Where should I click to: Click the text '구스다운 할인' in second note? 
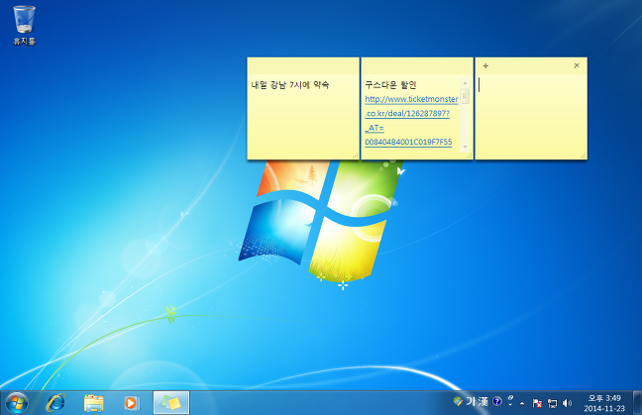click(390, 85)
